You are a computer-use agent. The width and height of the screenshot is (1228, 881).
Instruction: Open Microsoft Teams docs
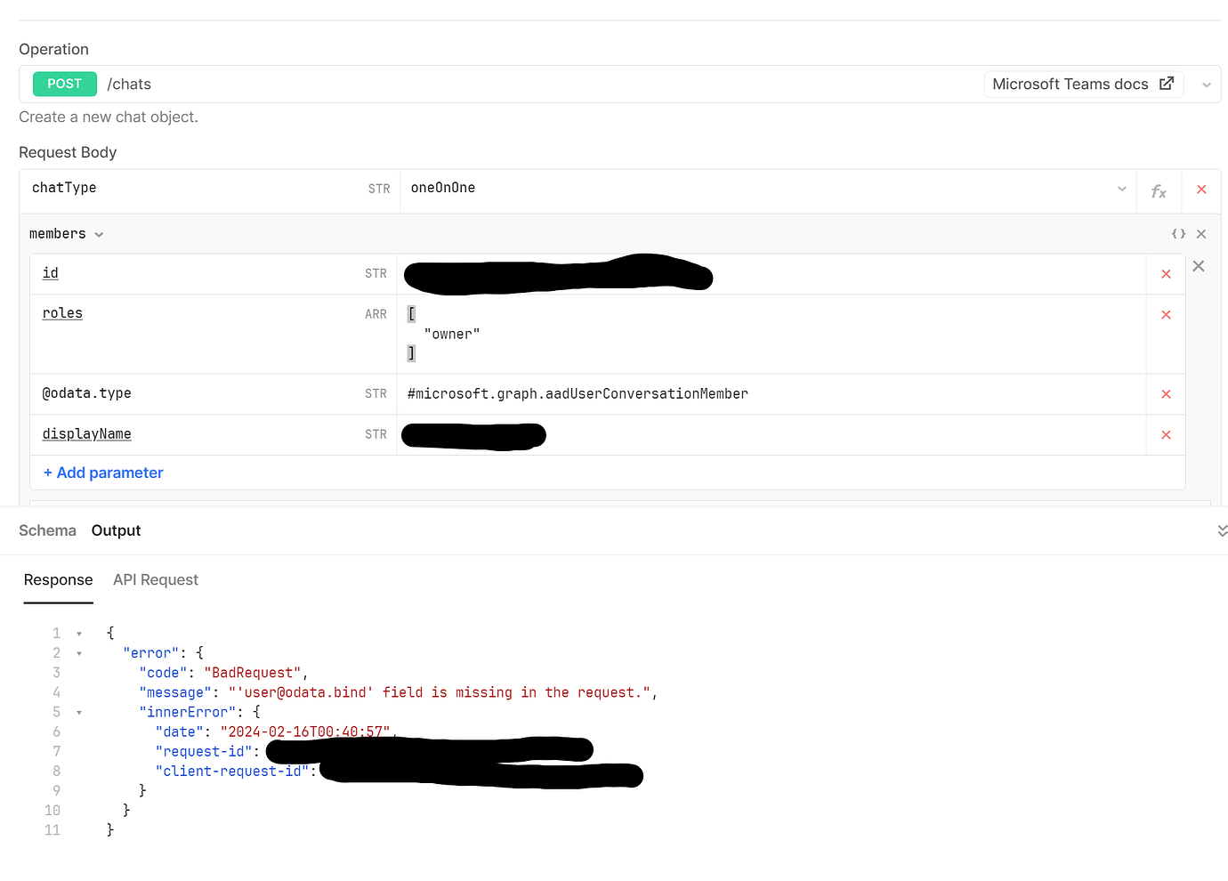pos(1070,83)
